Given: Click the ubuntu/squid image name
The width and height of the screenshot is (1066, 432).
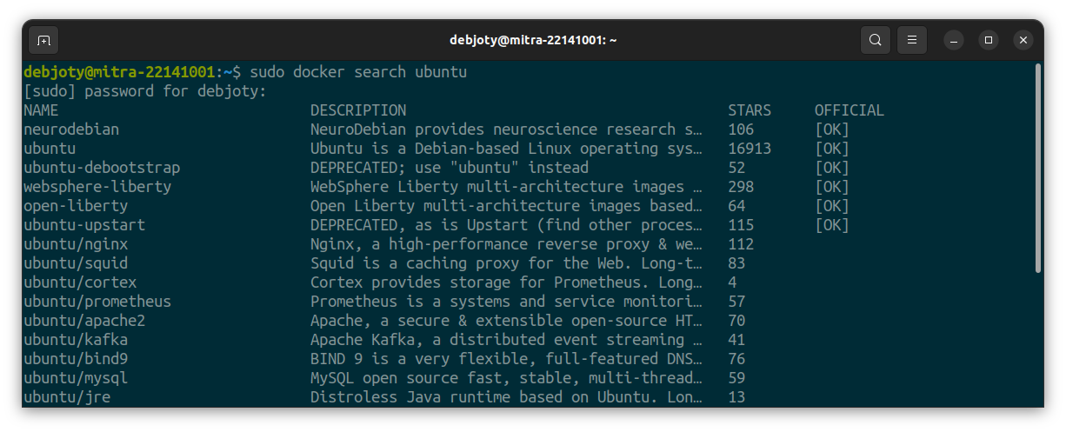Looking at the screenshot, I should 76,263.
